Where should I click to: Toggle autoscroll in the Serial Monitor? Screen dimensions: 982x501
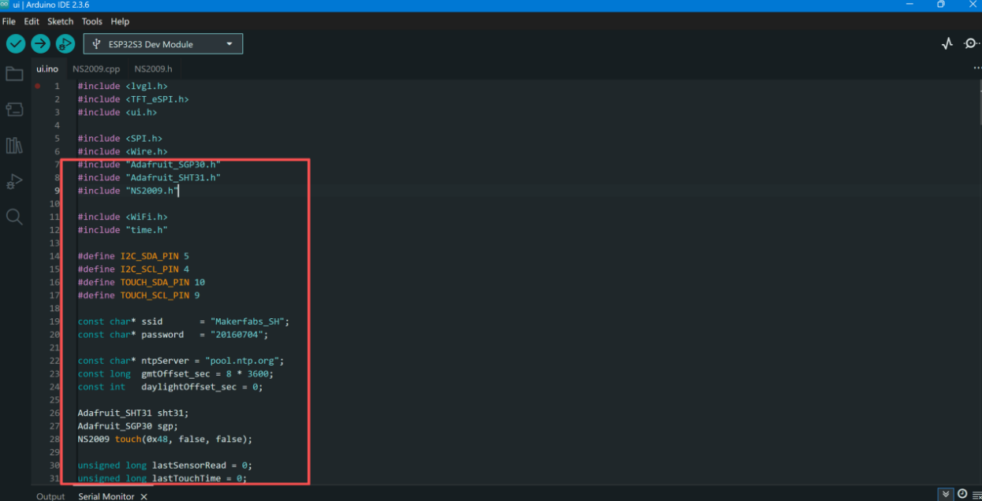coord(947,494)
